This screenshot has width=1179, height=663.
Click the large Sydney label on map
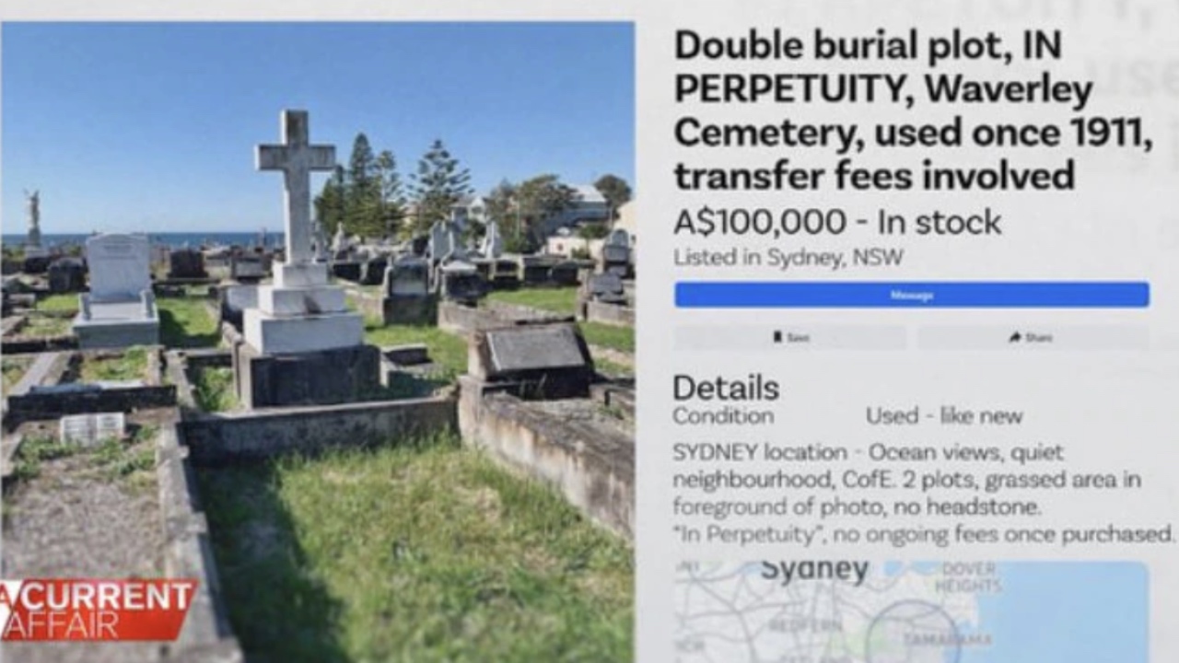[x=815, y=569]
